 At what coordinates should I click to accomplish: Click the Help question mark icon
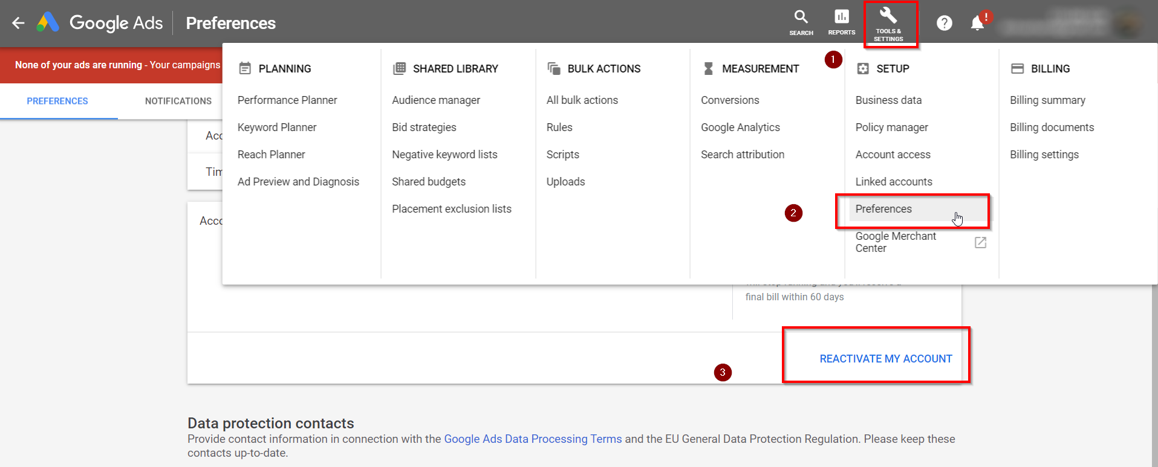point(945,23)
